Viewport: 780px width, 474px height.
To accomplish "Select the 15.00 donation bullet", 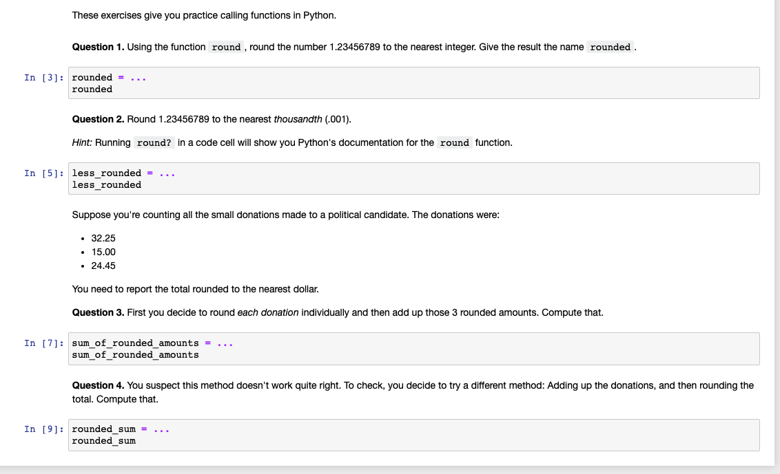I will point(103,252).
